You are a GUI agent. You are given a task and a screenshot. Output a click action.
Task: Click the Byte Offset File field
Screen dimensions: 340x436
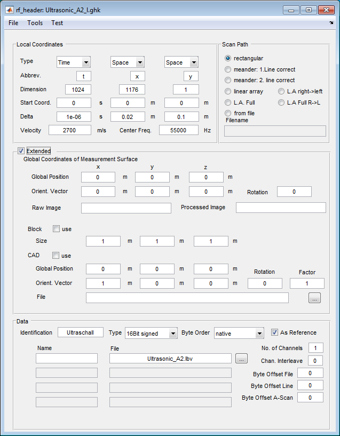[310, 373]
